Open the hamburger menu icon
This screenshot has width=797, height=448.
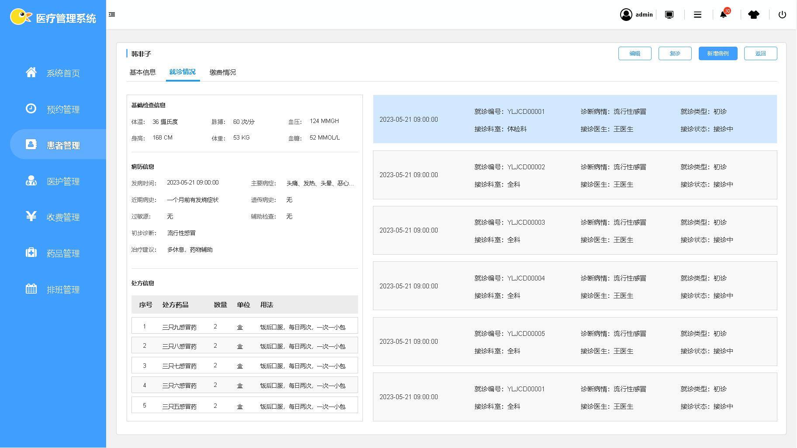[x=697, y=15]
